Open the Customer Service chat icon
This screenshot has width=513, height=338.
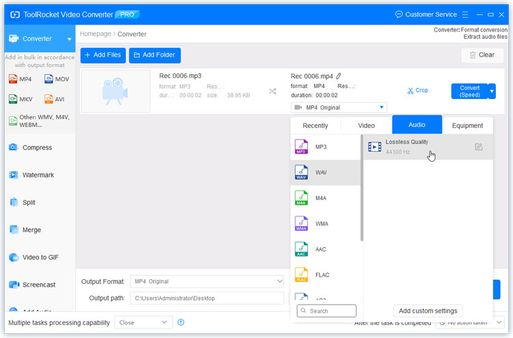coord(399,14)
